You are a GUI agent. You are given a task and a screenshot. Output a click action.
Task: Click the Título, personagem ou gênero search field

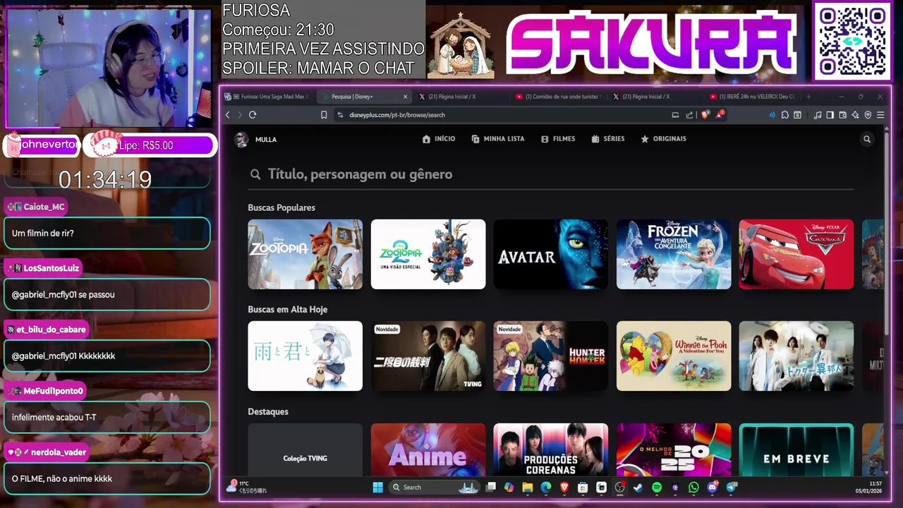[x=551, y=174]
